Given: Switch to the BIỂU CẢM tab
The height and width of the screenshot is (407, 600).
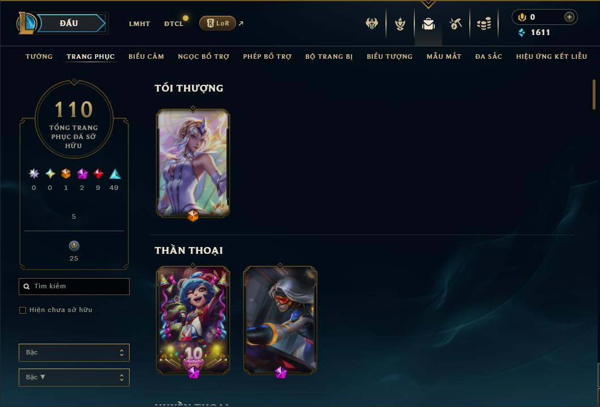Looking at the screenshot, I should (146, 57).
